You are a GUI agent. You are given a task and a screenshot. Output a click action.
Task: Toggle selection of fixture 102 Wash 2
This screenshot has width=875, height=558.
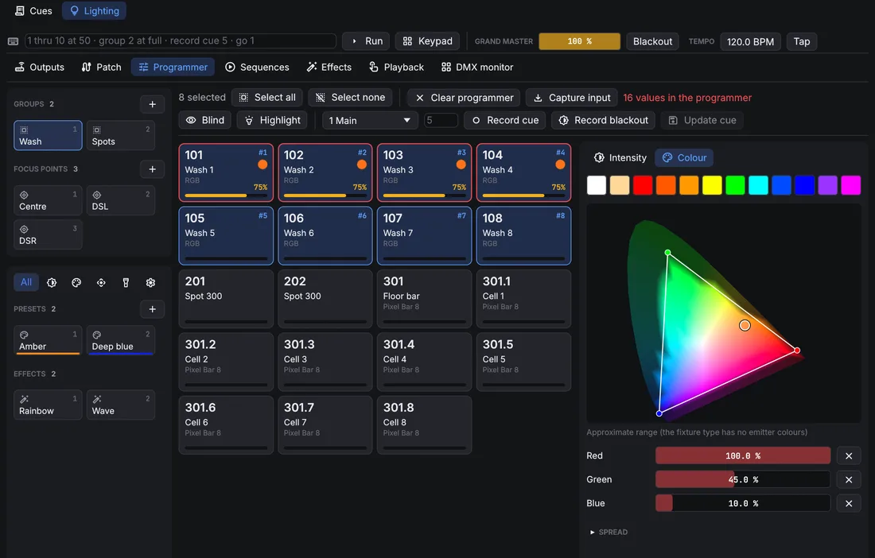click(325, 172)
